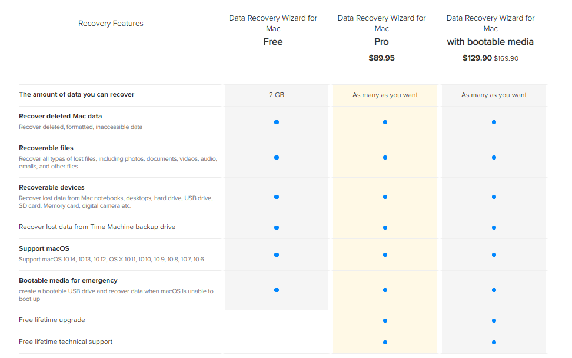This screenshot has width=572, height=358.
Task: Click Free column dot for Recoverable files
Action: tap(277, 158)
